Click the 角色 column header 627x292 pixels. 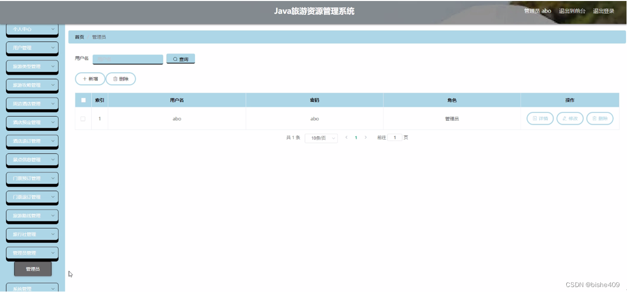click(452, 100)
